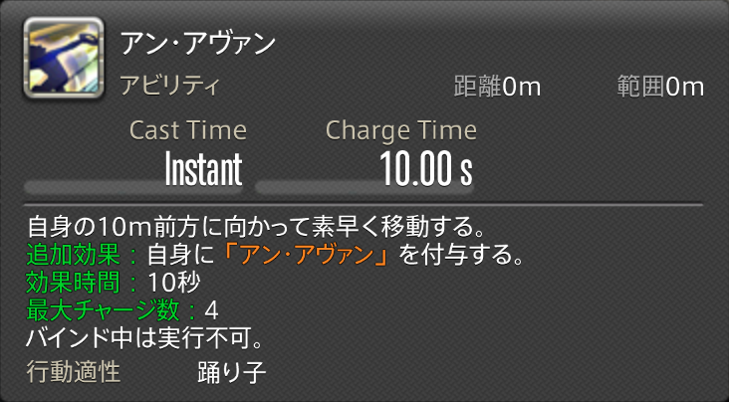Select the アン・アヴァン title text
This screenshot has width=729, height=402.
tap(198, 44)
